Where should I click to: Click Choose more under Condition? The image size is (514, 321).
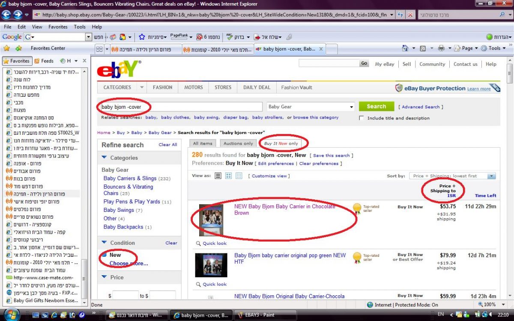(x=128, y=264)
